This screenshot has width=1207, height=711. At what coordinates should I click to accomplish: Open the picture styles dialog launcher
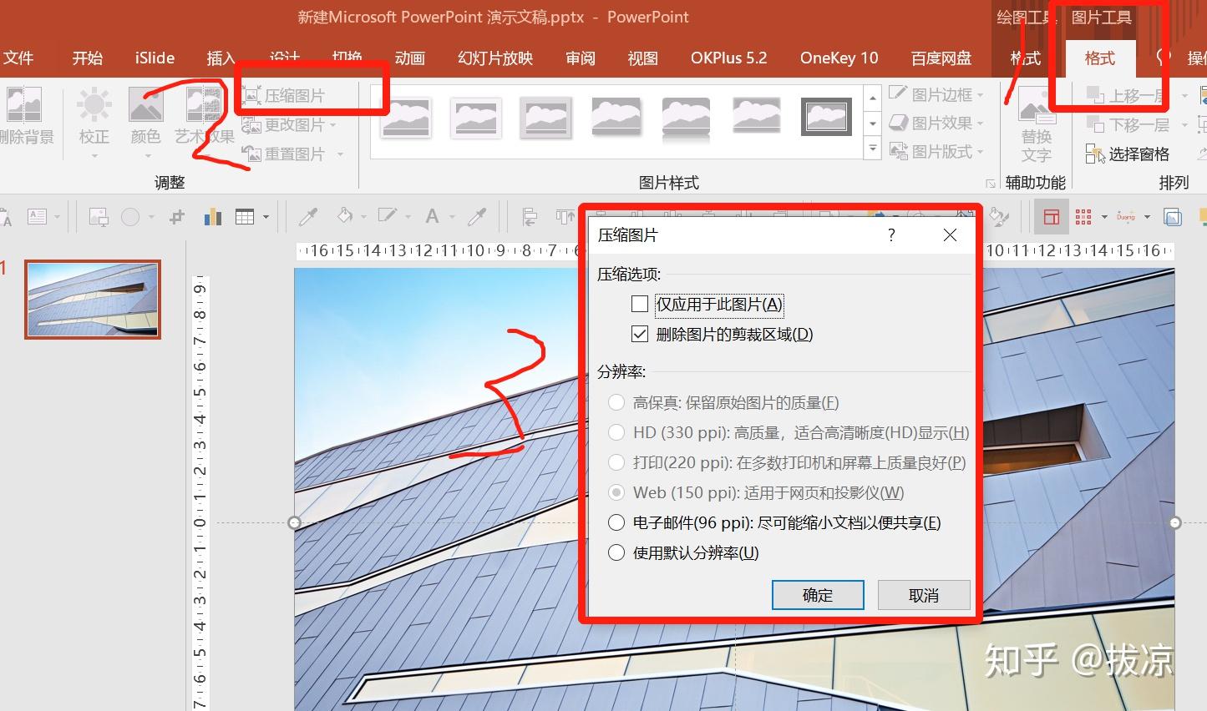pyautogui.click(x=991, y=184)
